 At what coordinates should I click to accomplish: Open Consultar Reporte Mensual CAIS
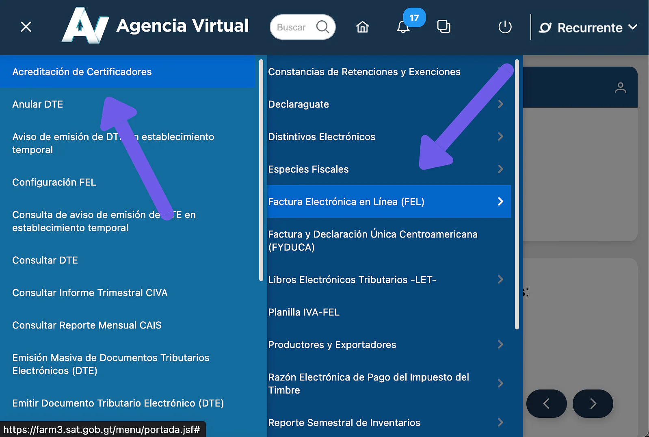(x=128, y=325)
